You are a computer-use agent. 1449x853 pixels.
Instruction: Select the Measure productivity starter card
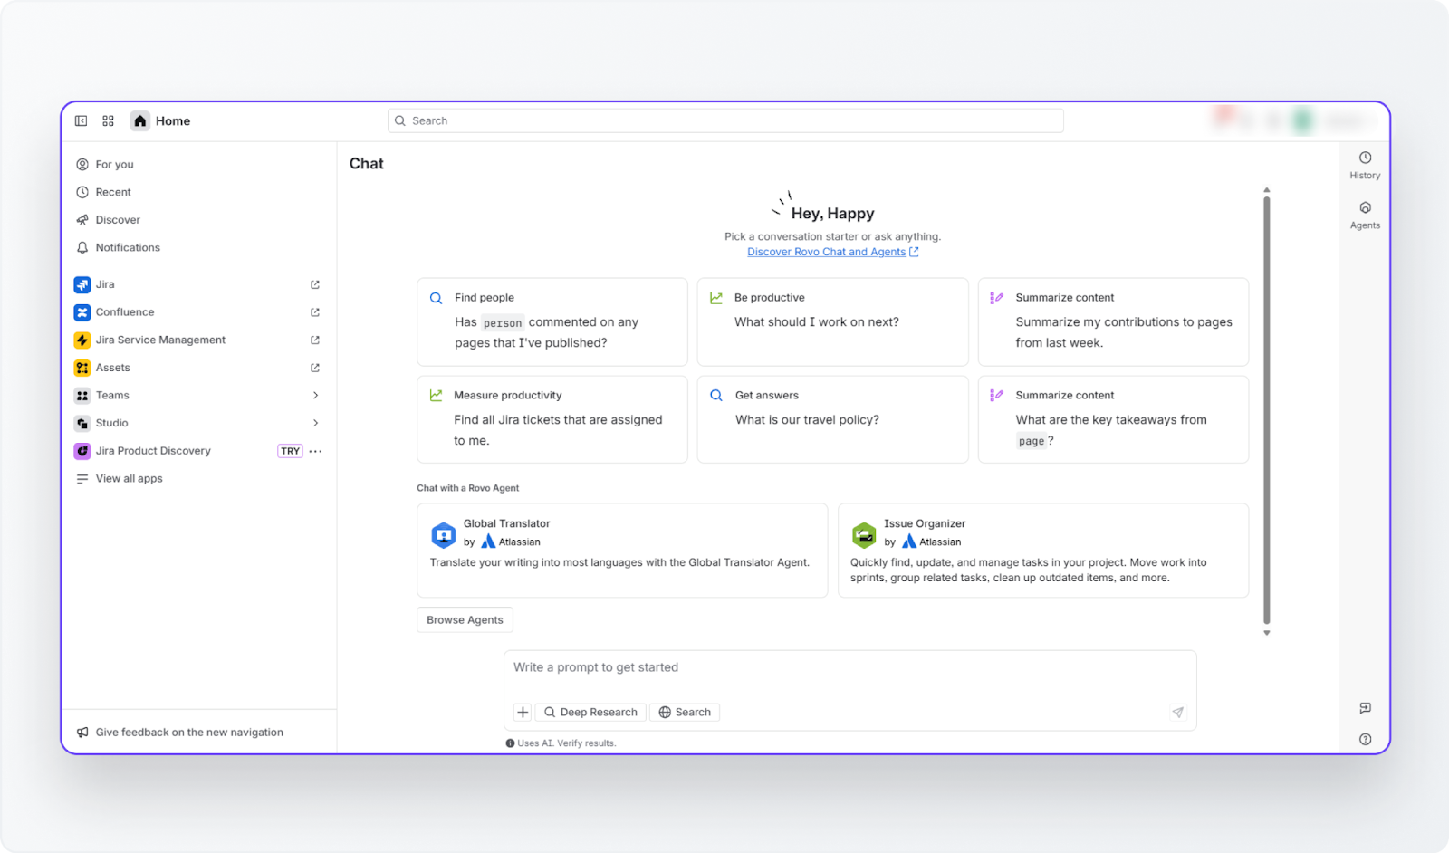[x=552, y=419]
